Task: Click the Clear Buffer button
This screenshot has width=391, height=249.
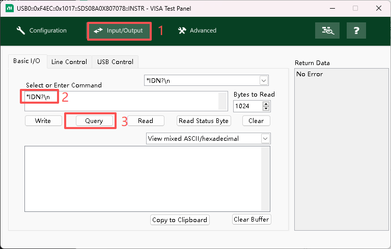Action: click(x=252, y=220)
